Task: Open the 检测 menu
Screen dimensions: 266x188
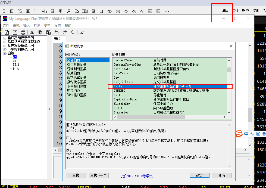Action: click(37, 26)
